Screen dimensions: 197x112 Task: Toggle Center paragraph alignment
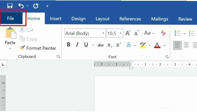pyautogui.click(x=186, y=45)
